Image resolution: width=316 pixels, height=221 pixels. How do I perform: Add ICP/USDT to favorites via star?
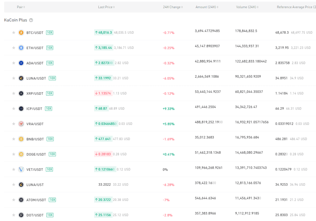(x=14, y=108)
